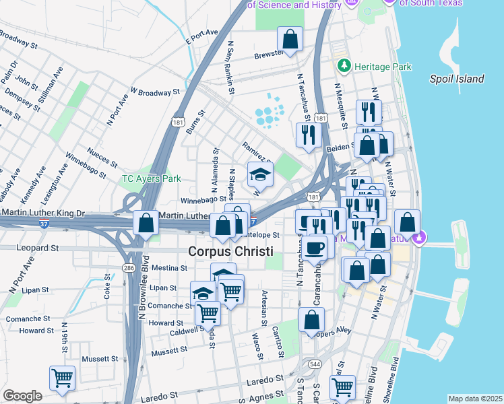Select the N Mesquite St label
Image resolution: width=504 pixels, height=404 pixels.
pos(341,106)
